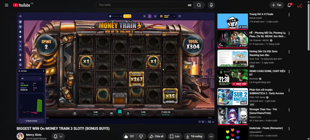The width and height of the screenshot is (310, 140).
Task: Click Chia sẻ share button
Action: tap(157, 136)
